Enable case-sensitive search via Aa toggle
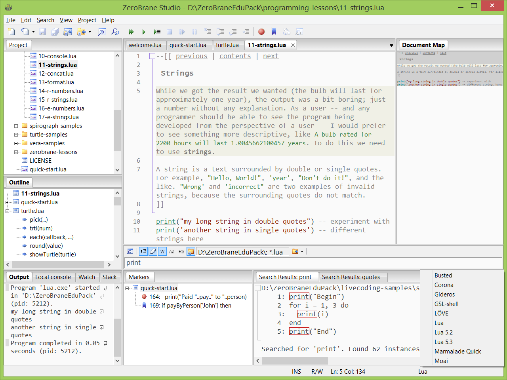The height and width of the screenshot is (380, 507). [172, 251]
